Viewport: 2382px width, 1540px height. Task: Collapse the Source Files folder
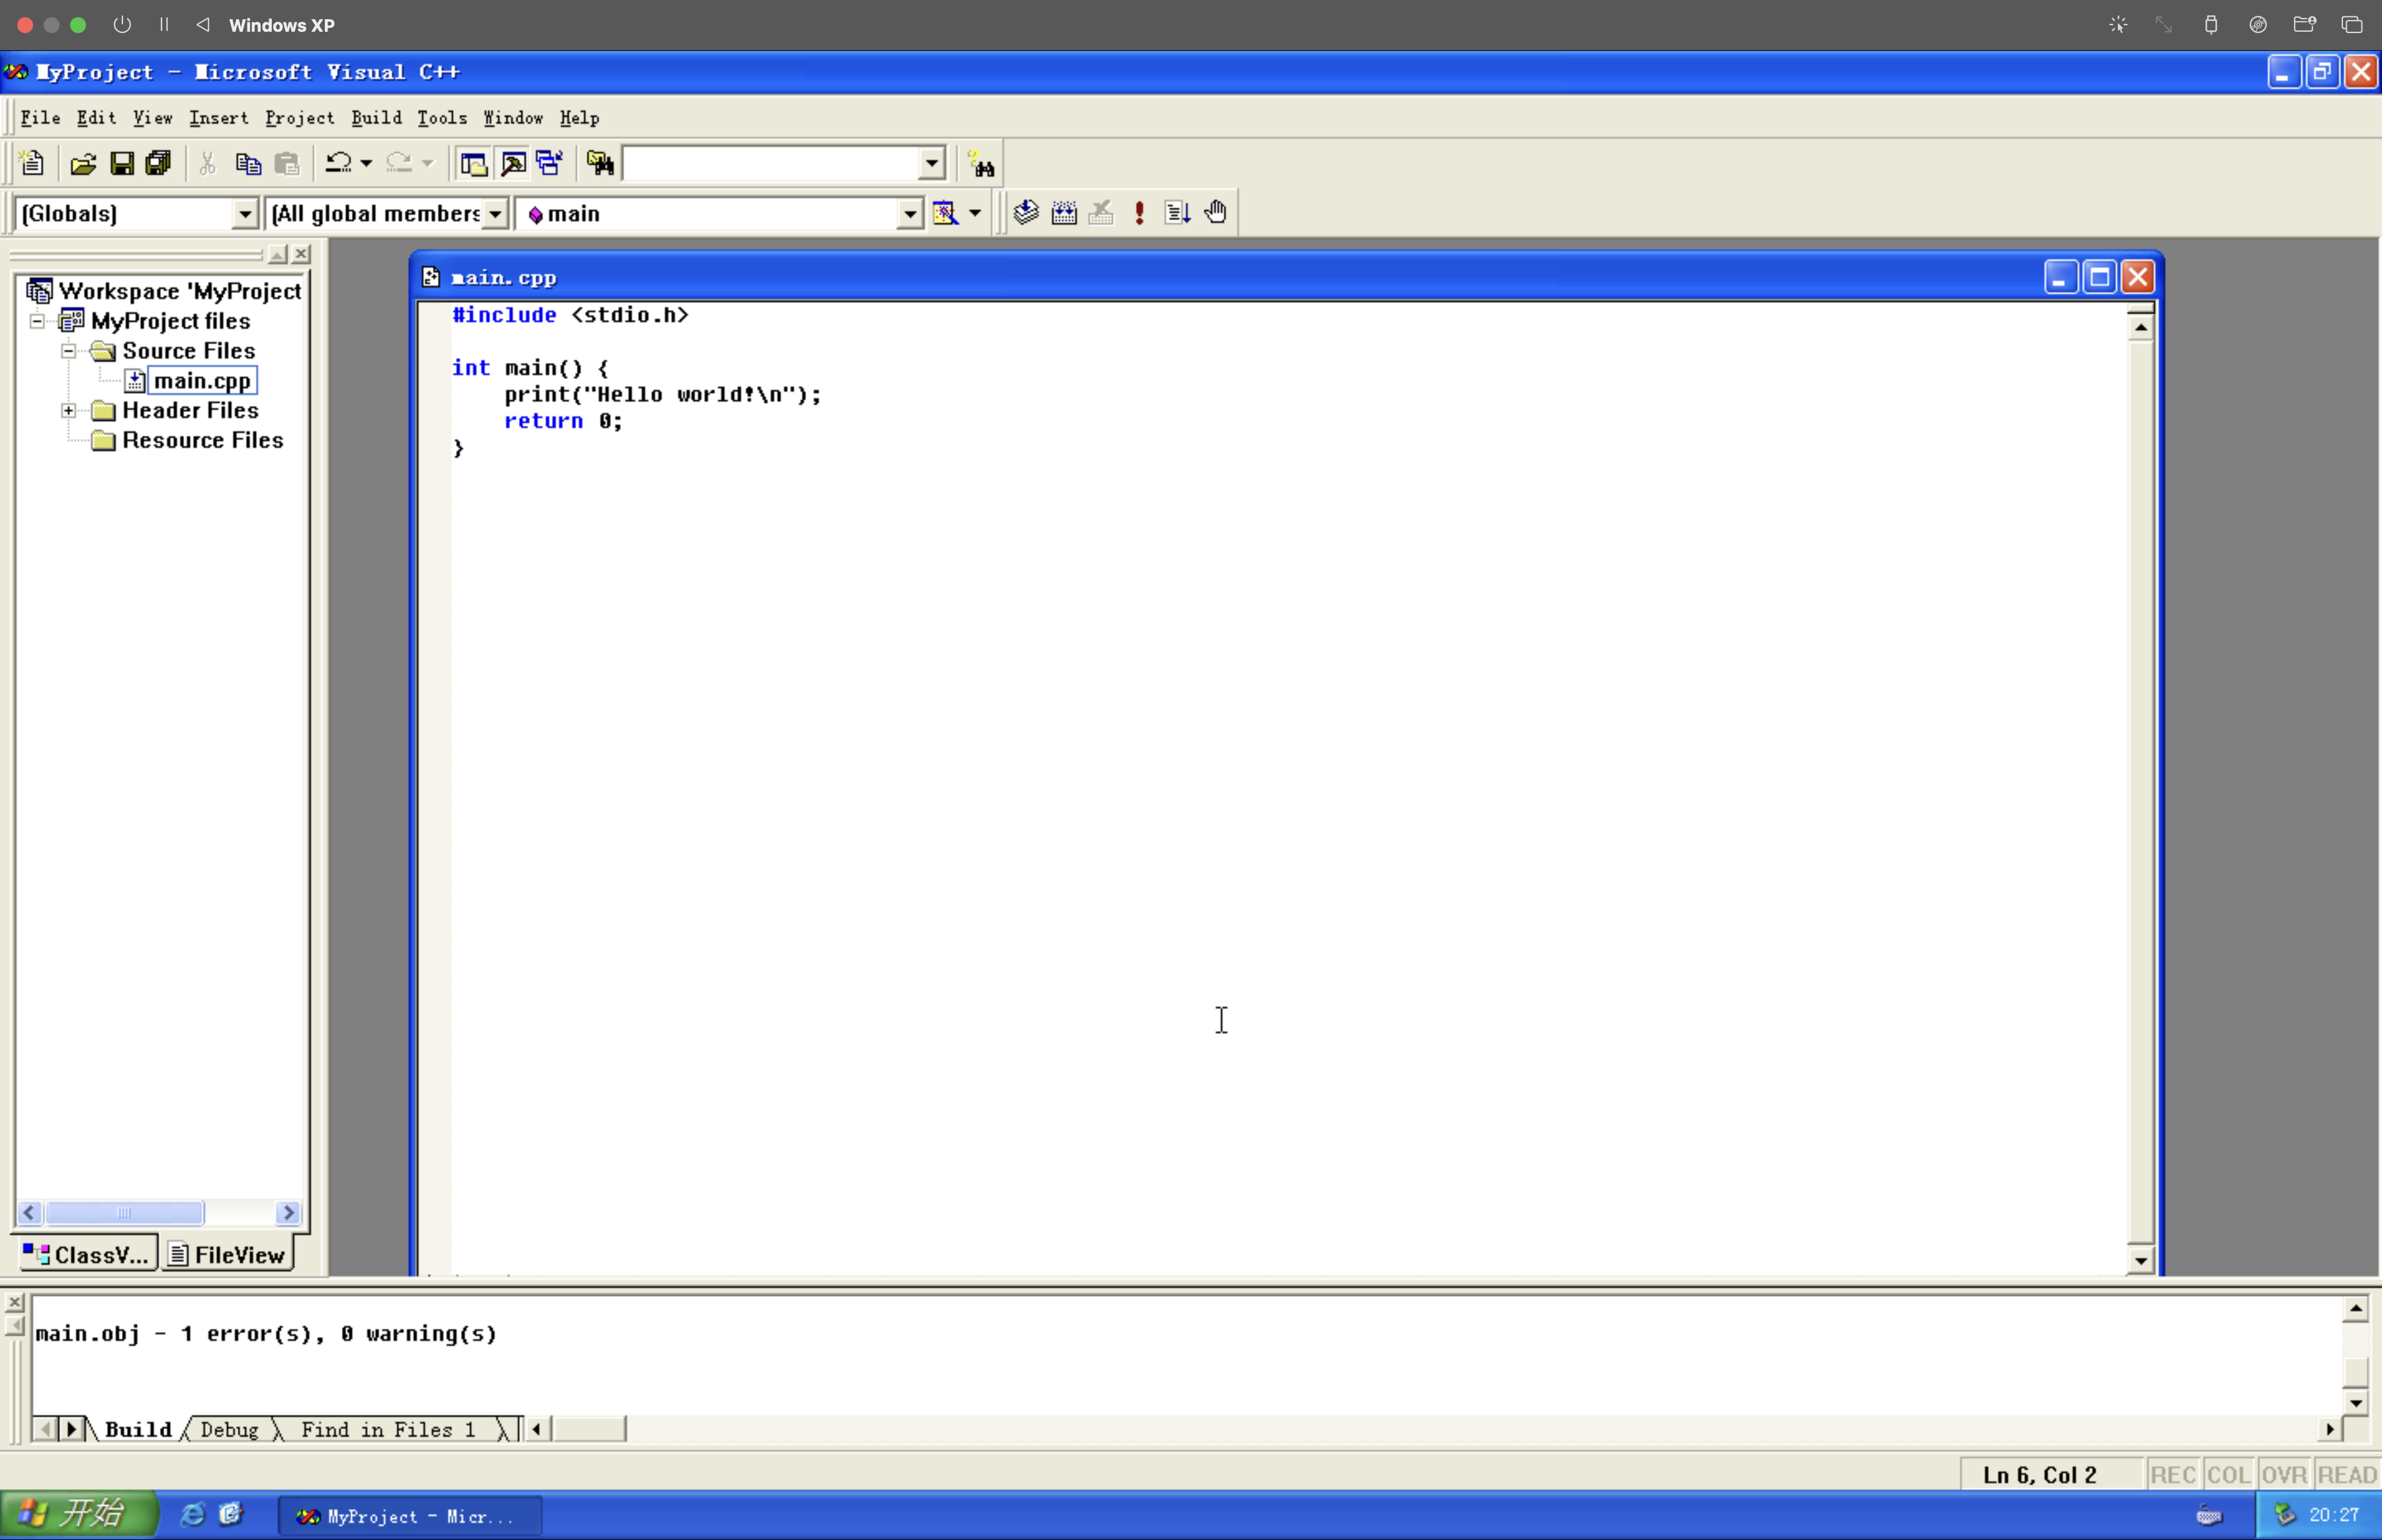68,351
